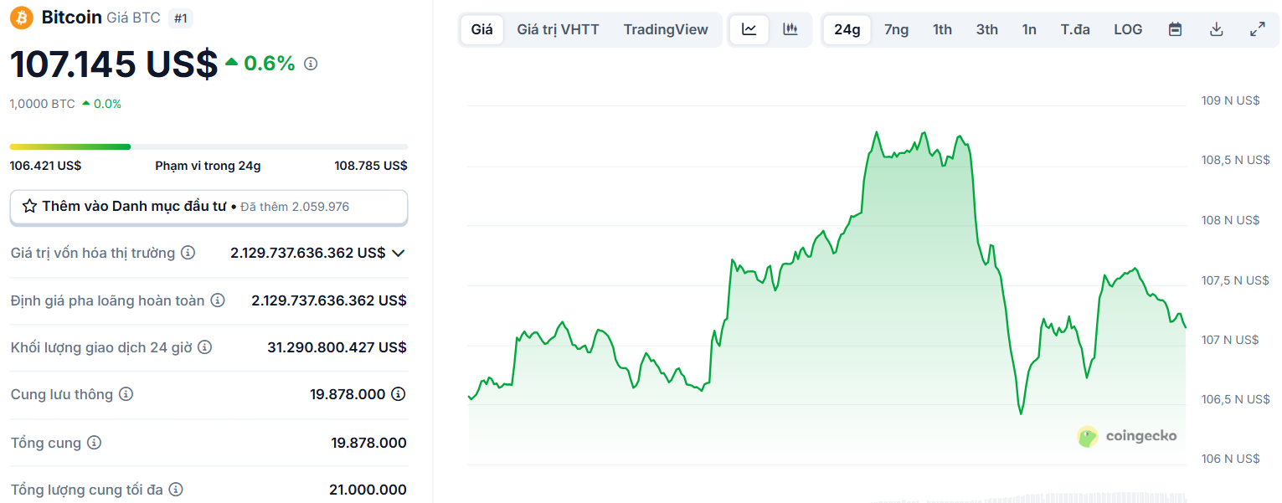
Task: Click the 24h price range progress bar
Action: (209, 146)
